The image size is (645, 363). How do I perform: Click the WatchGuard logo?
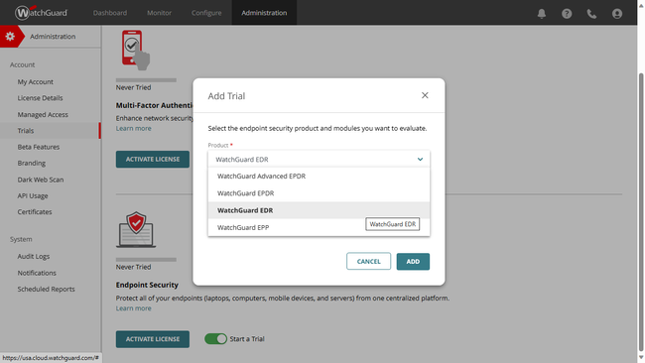(41, 13)
